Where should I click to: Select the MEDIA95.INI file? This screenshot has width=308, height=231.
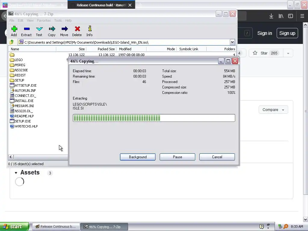22,106
